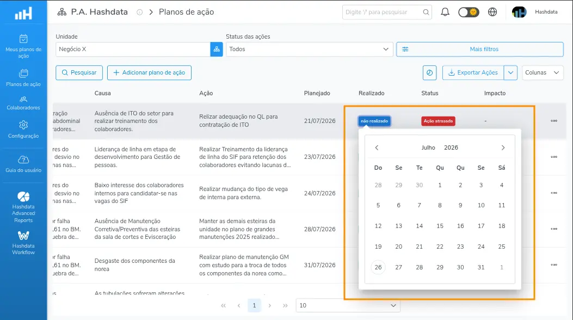573x320 pixels.
Task: Click the globe language icon
Action: point(492,12)
